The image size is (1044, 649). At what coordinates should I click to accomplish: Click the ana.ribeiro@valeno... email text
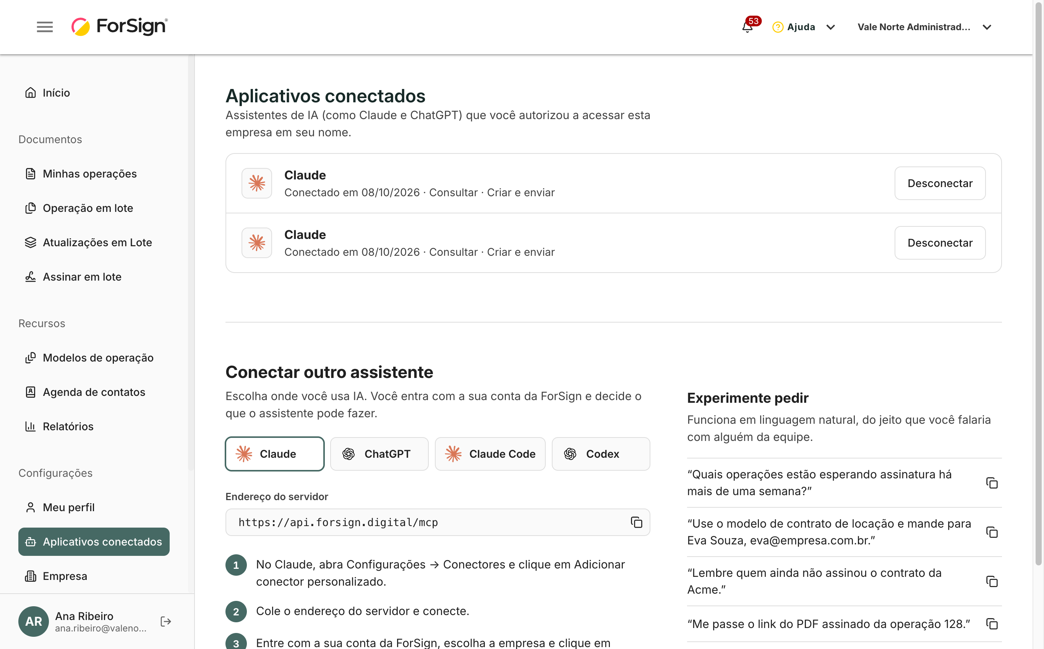coord(101,628)
